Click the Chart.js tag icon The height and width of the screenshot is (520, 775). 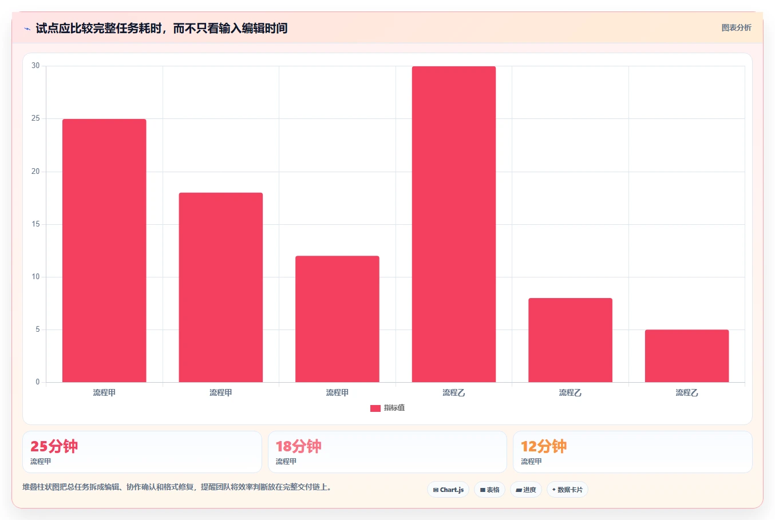click(436, 490)
